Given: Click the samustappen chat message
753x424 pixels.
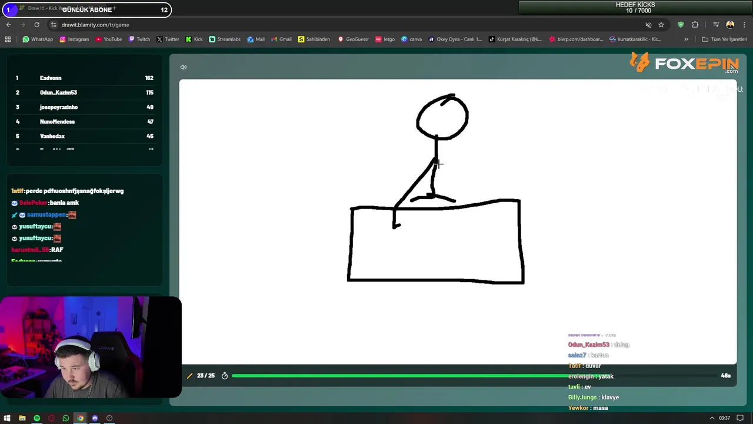Looking at the screenshot, I should [44, 215].
